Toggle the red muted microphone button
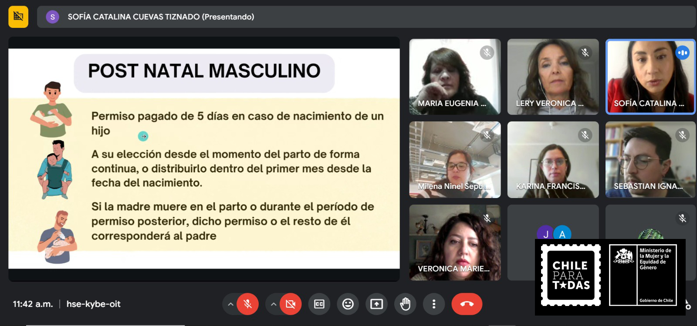Viewport: 697px width, 326px height. (x=247, y=304)
